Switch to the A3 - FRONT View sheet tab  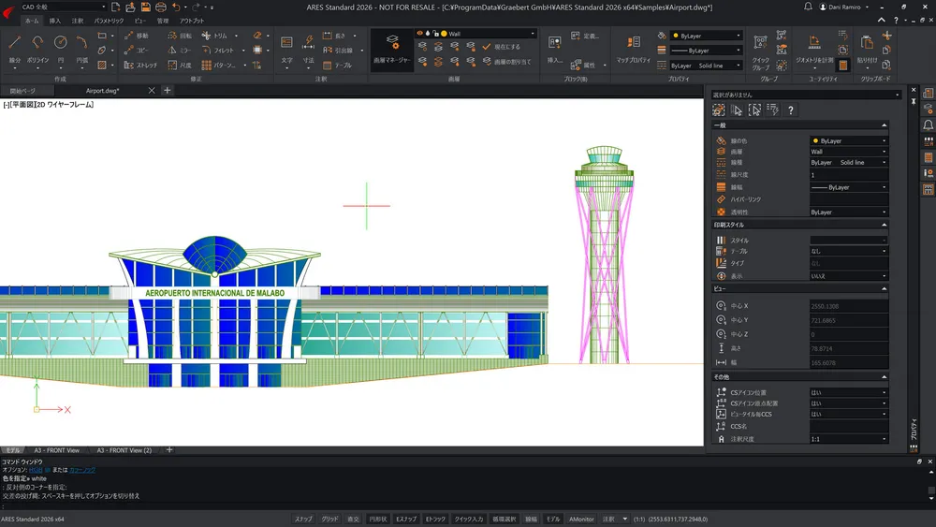(57, 450)
